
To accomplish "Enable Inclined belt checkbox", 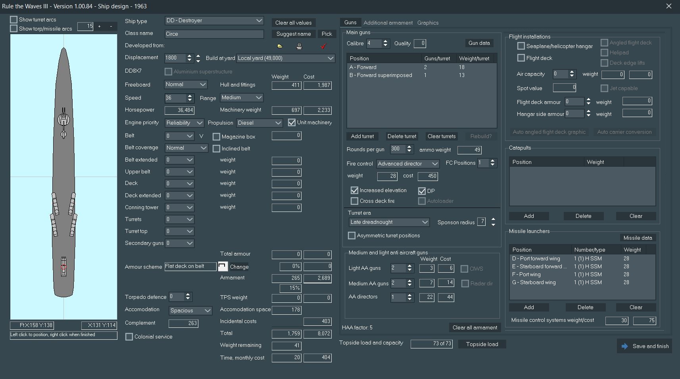I will [216, 148].
